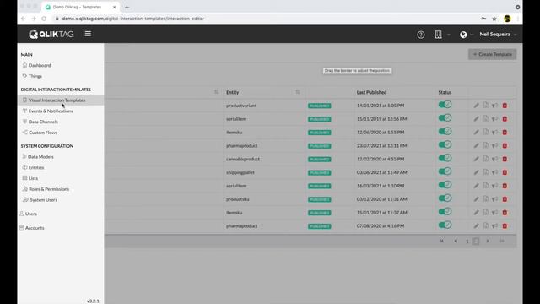Screen dimensions: 540x304
Task: Expand the arrow beside the globe icon
Action: 472,35
